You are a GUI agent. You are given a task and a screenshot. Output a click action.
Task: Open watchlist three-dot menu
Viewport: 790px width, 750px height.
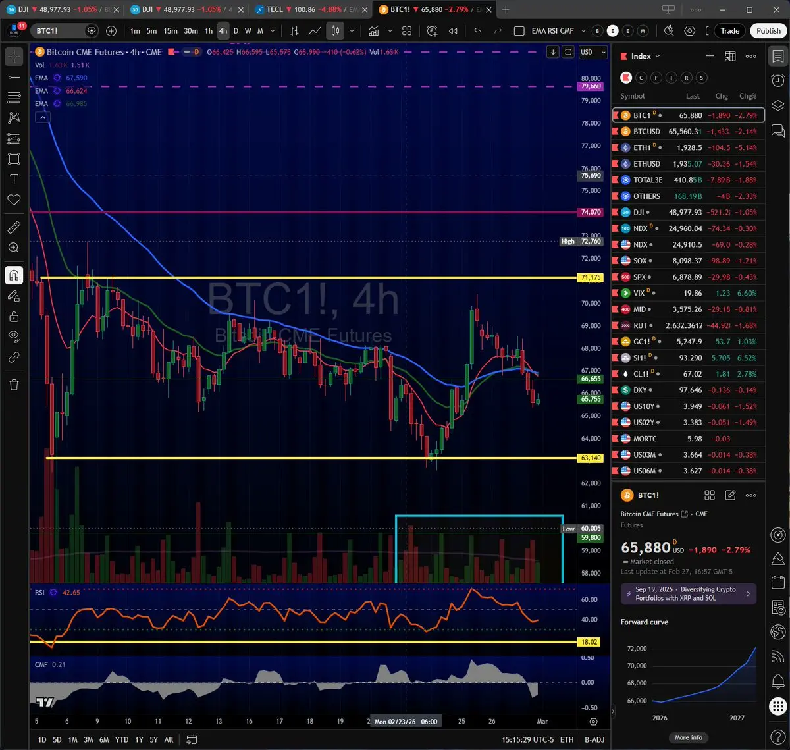click(x=751, y=57)
